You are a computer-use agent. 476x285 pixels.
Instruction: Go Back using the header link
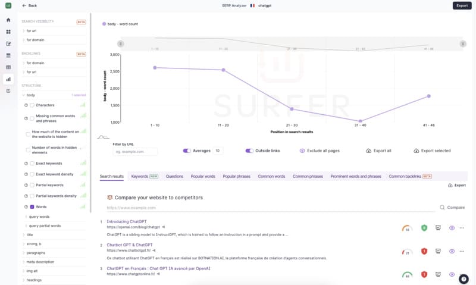[29, 5]
